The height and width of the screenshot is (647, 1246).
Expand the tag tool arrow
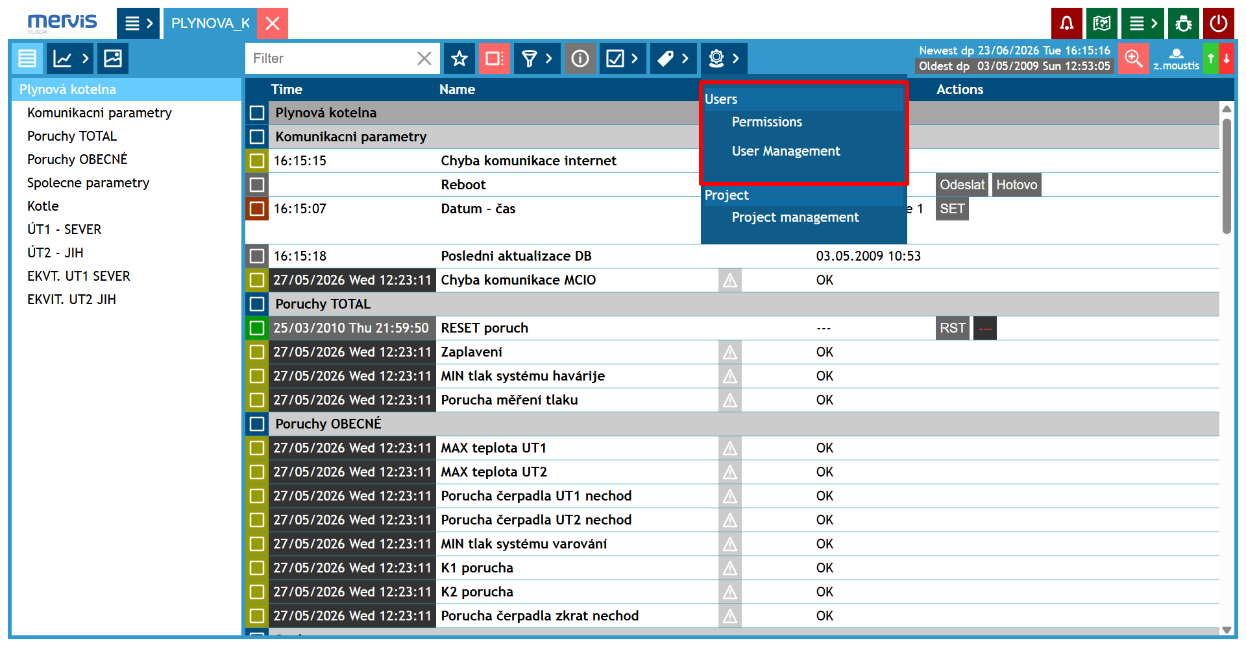tap(685, 58)
